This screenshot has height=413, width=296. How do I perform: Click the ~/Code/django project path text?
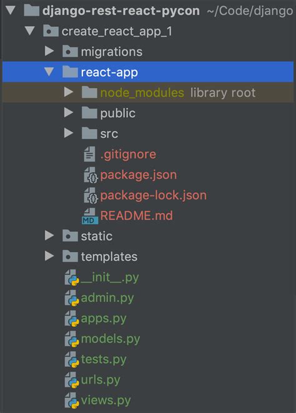(250, 11)
